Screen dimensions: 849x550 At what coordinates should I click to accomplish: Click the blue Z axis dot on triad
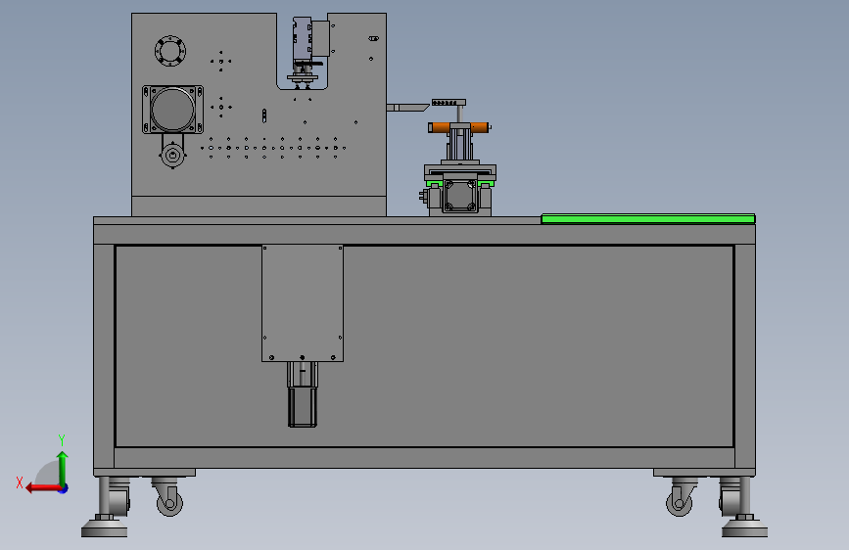(64, 488)
